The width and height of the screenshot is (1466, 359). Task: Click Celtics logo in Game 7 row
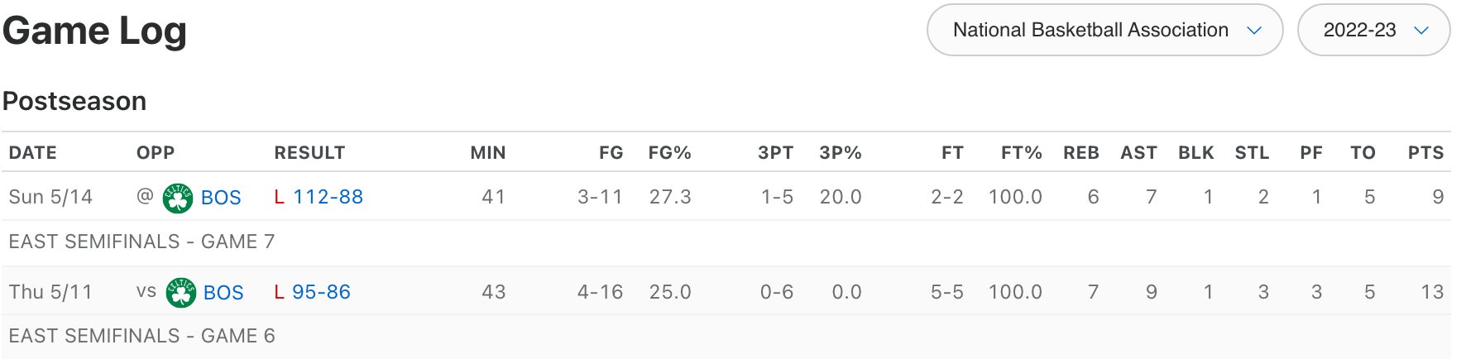(x=177, y=198)
